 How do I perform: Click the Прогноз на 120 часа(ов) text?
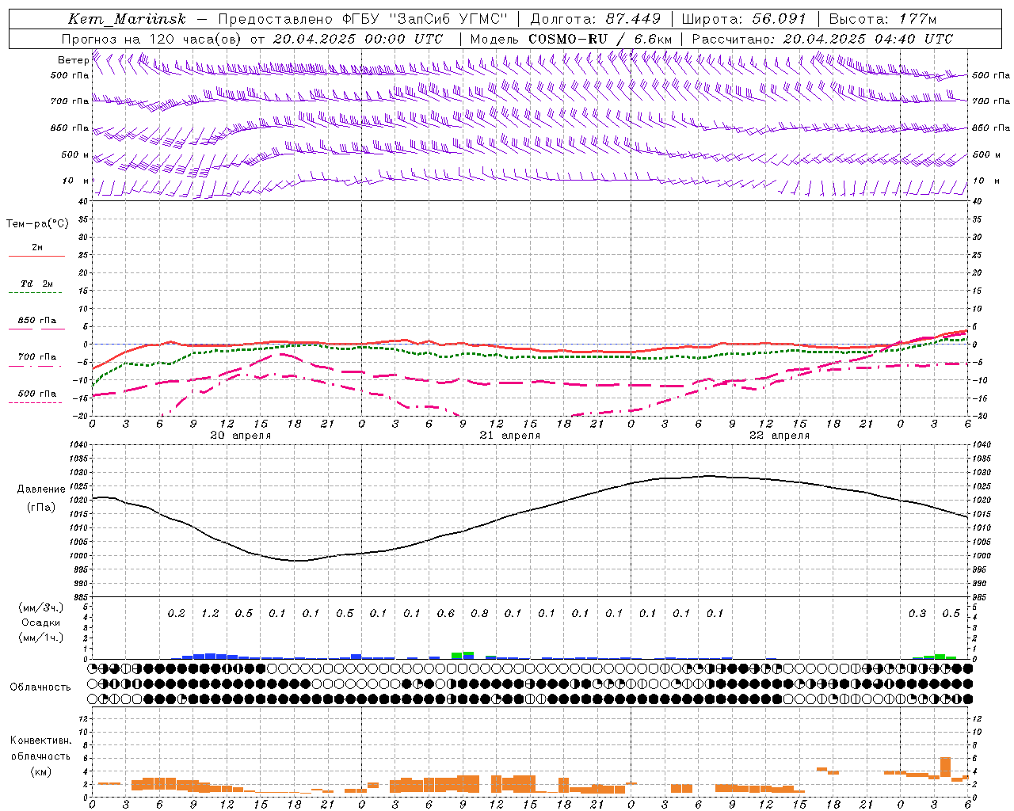coord(153,39)
